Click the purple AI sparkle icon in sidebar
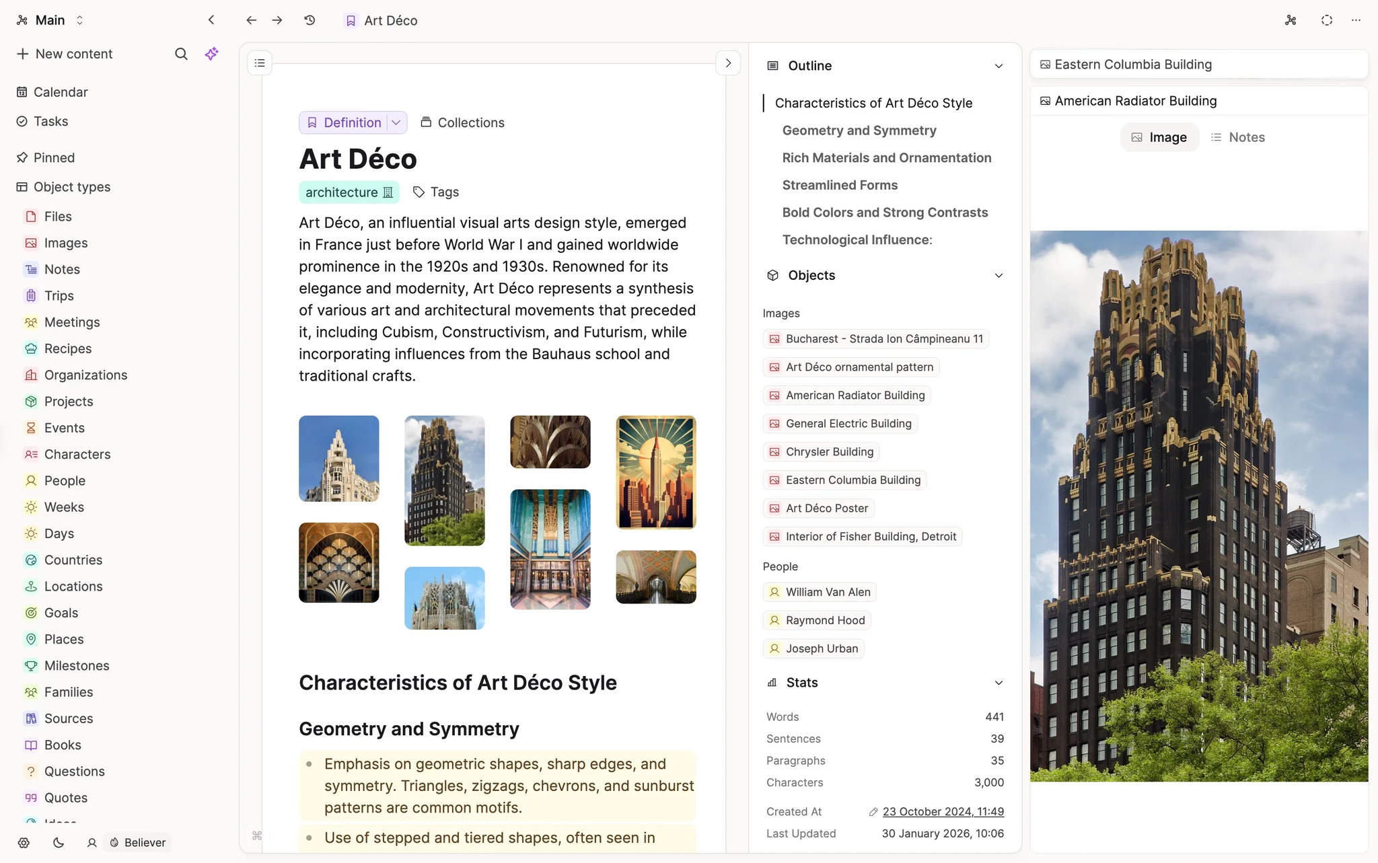This screenshot has height=863, width=1378. tap(211, 53)
